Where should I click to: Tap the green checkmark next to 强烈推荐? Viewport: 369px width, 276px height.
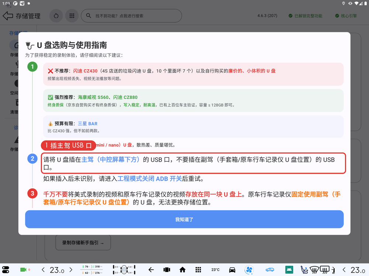[x=50, y=97]
